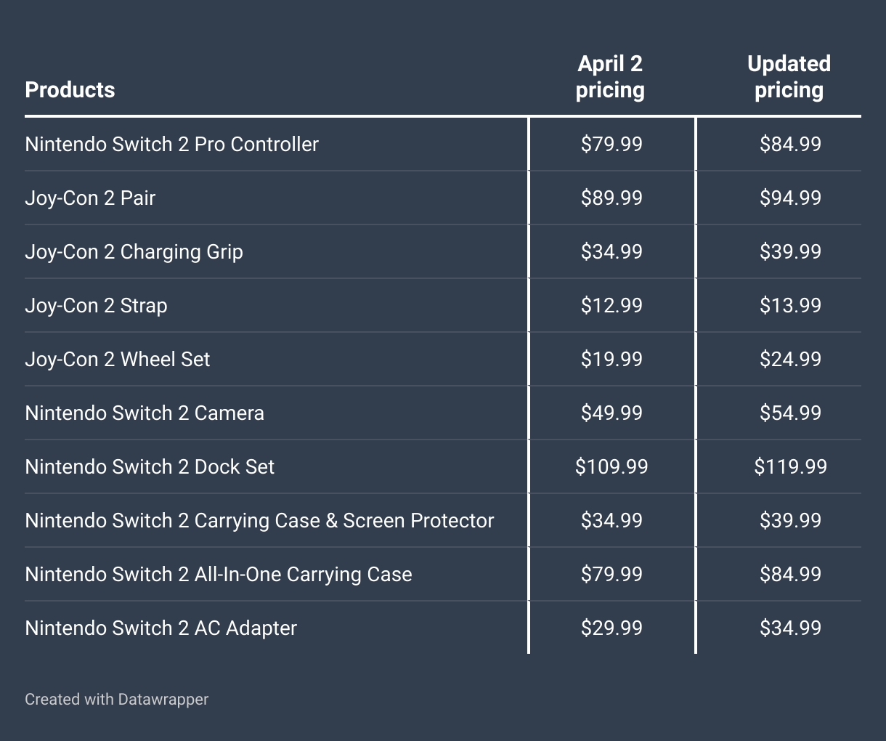
Task: Select Joy-Con 2 Wheel Set product
Action: pos(118,359)
